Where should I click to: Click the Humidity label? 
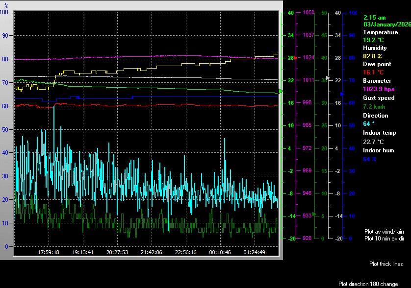point(375,48)
